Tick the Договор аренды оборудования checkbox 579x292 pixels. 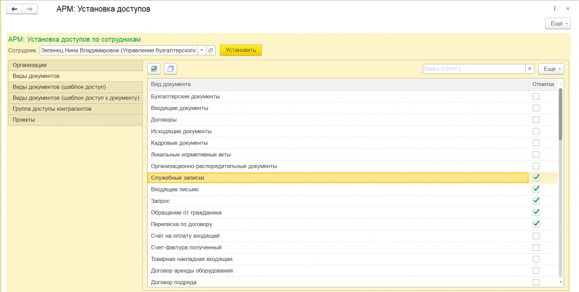click(x=536, y=271)
